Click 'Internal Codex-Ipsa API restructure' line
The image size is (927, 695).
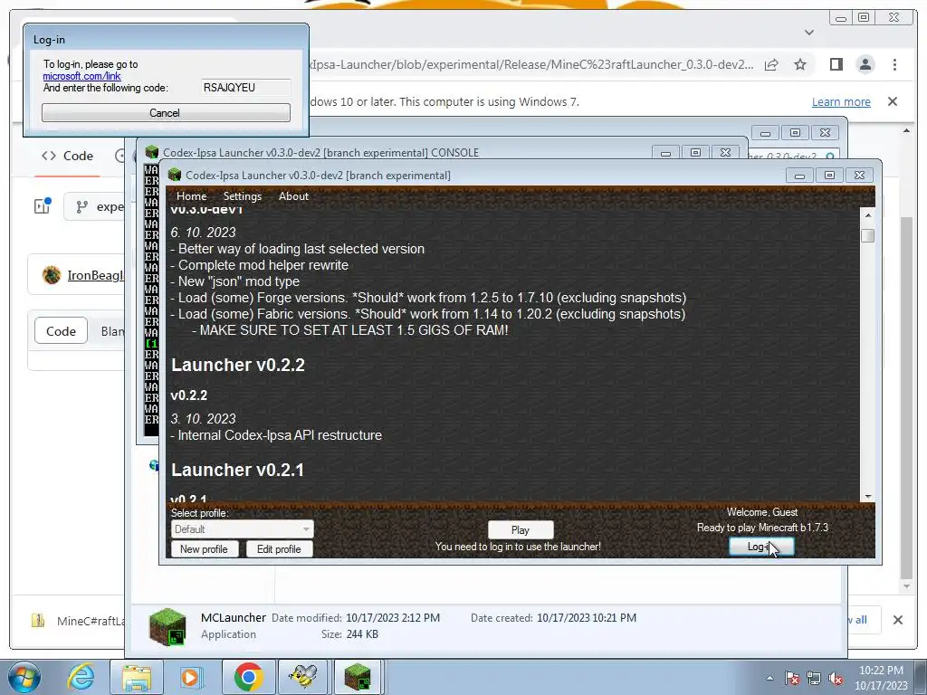pos(276,435)
